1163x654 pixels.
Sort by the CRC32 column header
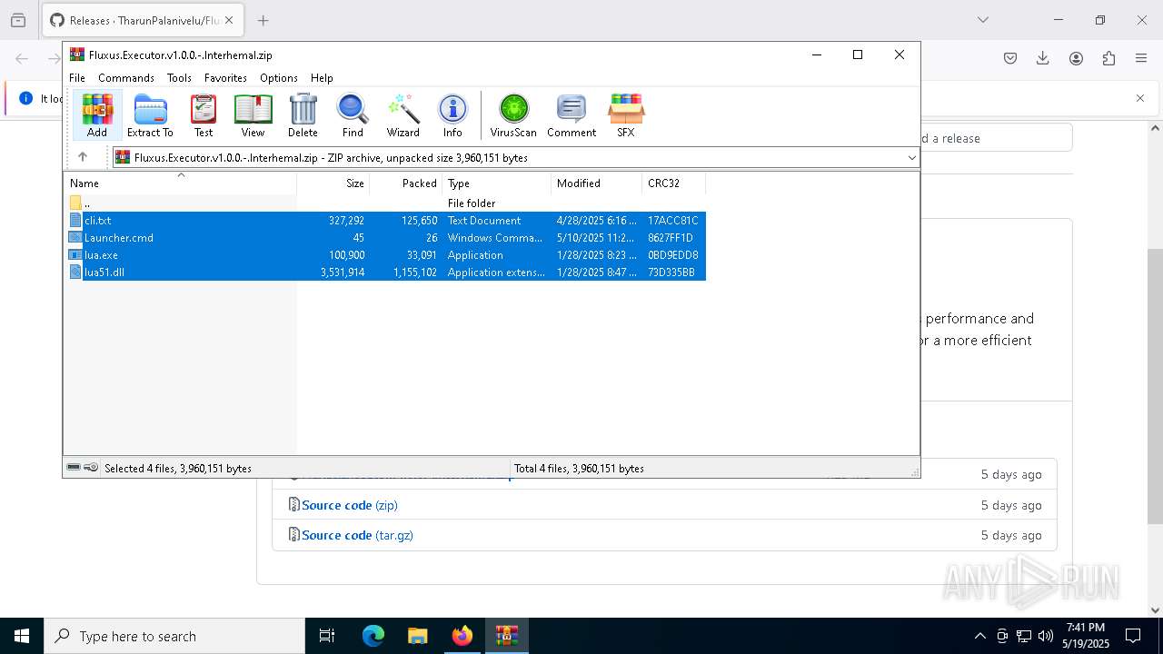tap(673, 183)
